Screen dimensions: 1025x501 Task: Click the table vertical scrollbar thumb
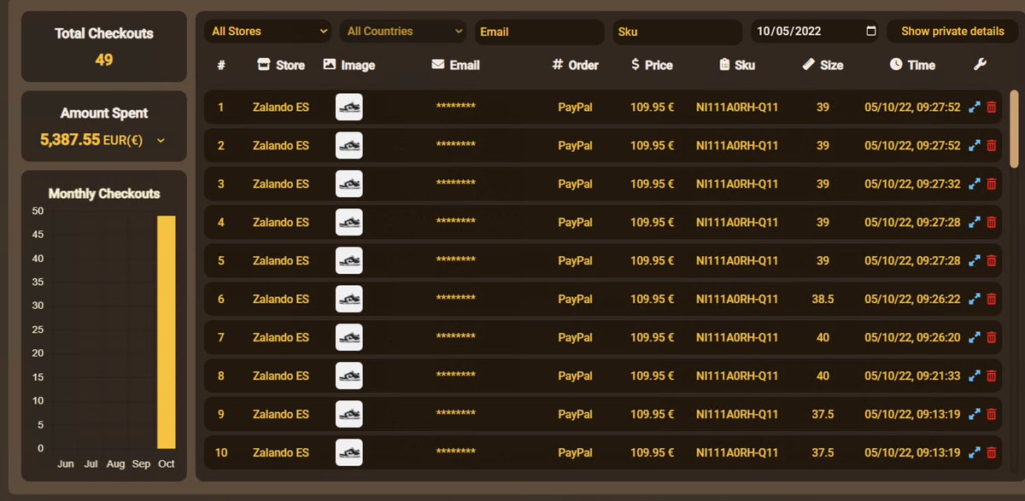click(1015, 127)
